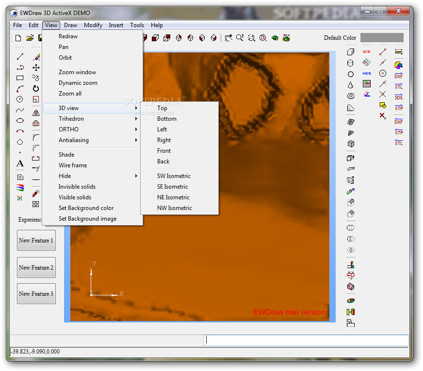Select the Text tool (A icon)
The image size is (423, 371).
[20, 163]
